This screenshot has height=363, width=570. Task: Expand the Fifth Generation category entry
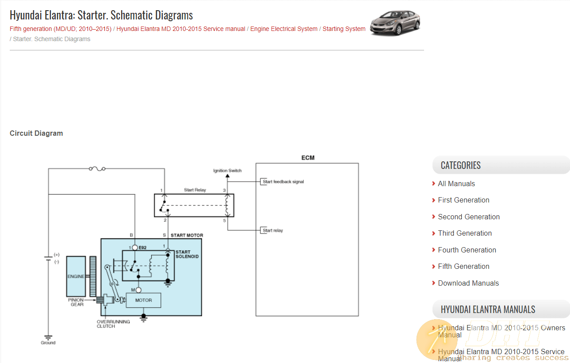pyautogui.click(x=463, y=266)
